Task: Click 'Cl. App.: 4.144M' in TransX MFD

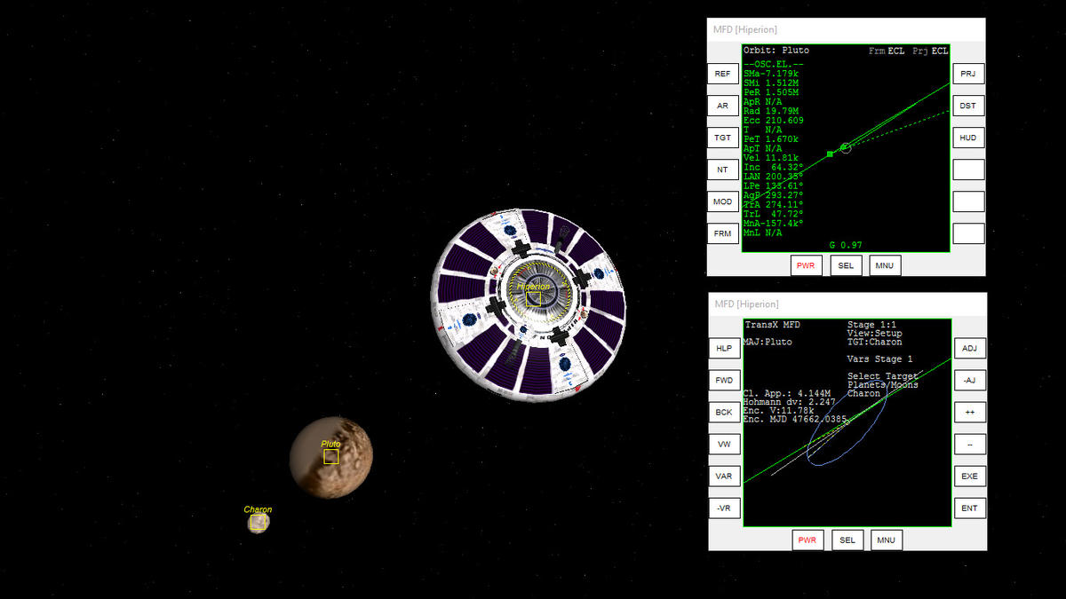Action: click(x=787, y=393)
